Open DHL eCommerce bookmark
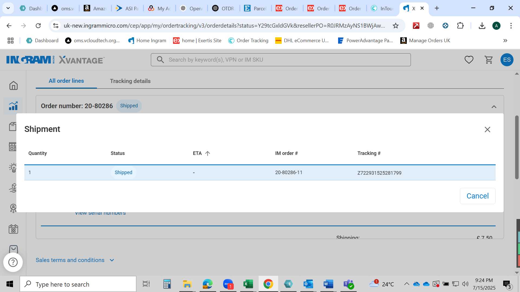Screen dimensions: 520x292 coord(302,41)
